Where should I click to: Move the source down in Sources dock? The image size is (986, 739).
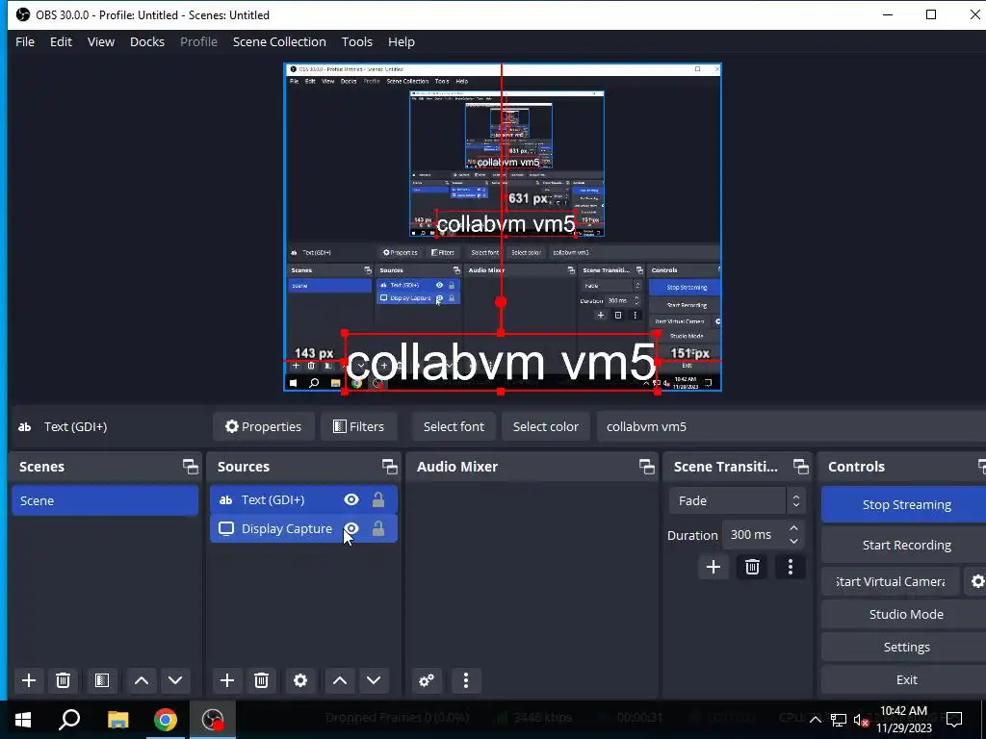click(374, 680)
